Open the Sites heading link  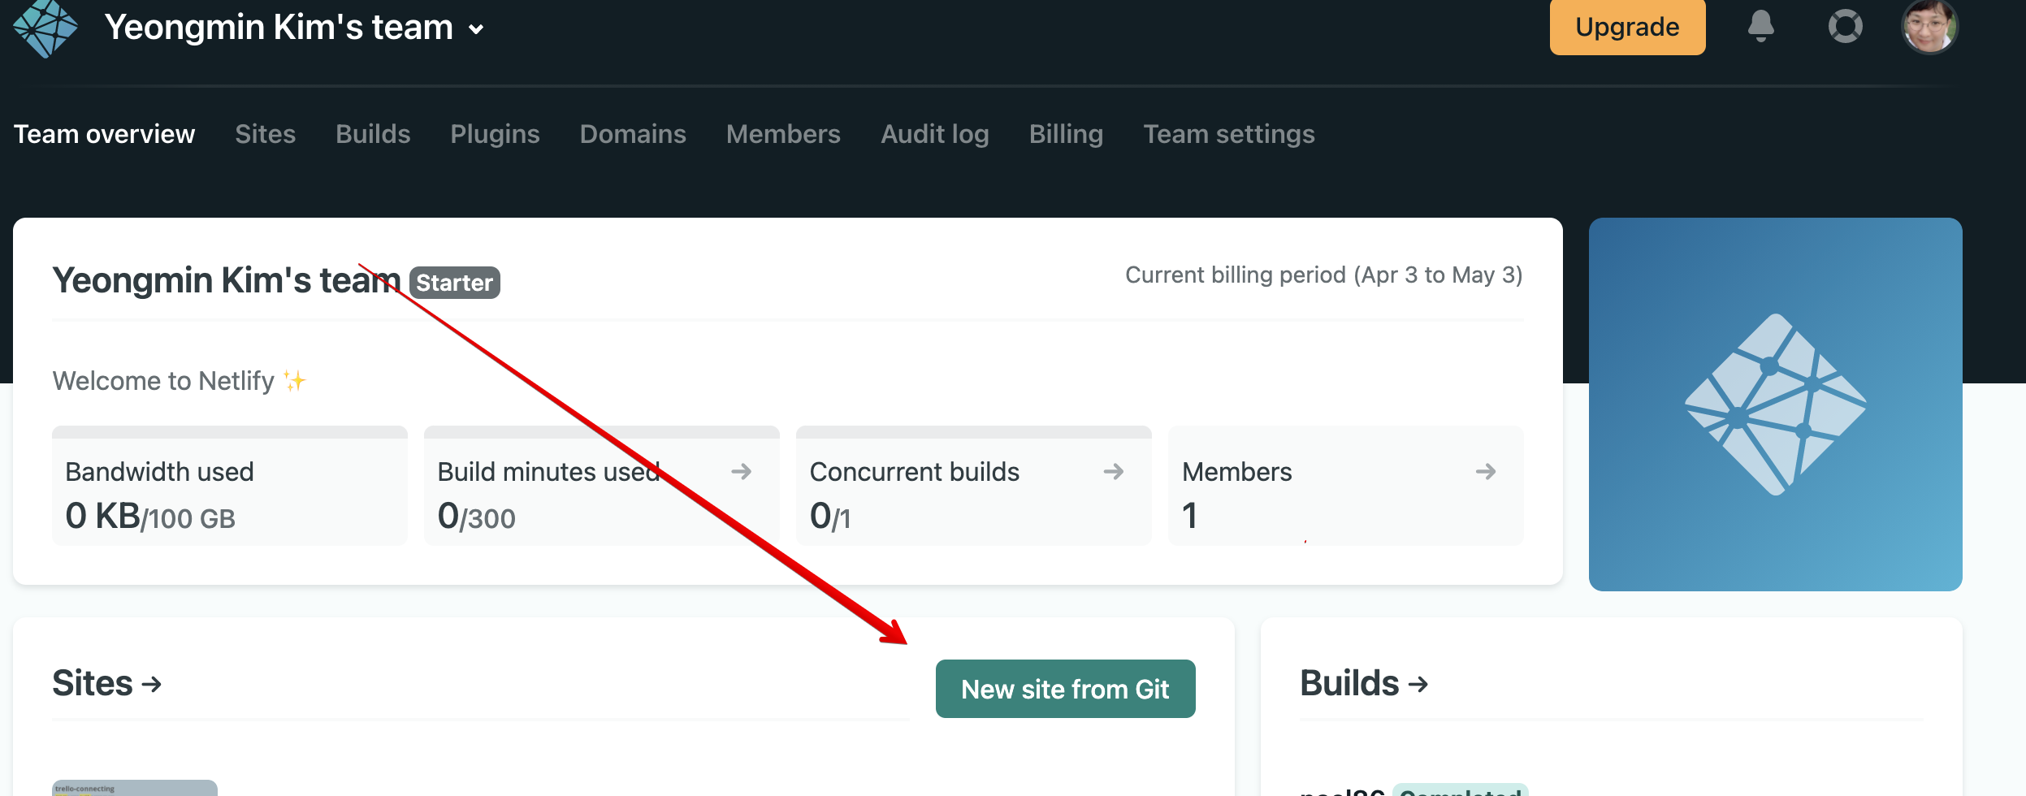[x=107, y=683]
